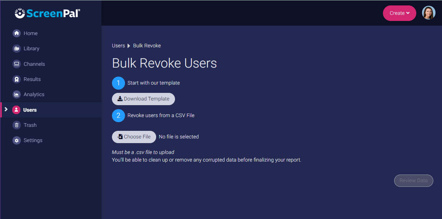Click the Bulk Revoke breadcrumb

point(147,46)
